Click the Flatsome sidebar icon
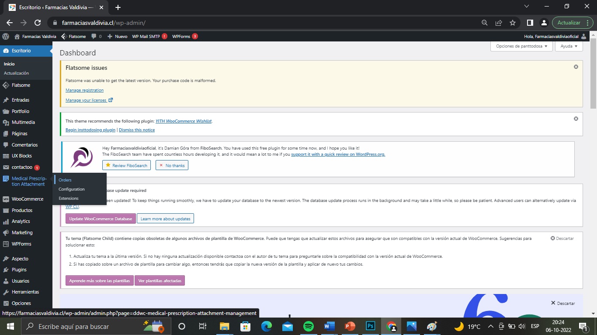Image resolution: width=597 pixels, height=335 pixels. tap(6, 85)
